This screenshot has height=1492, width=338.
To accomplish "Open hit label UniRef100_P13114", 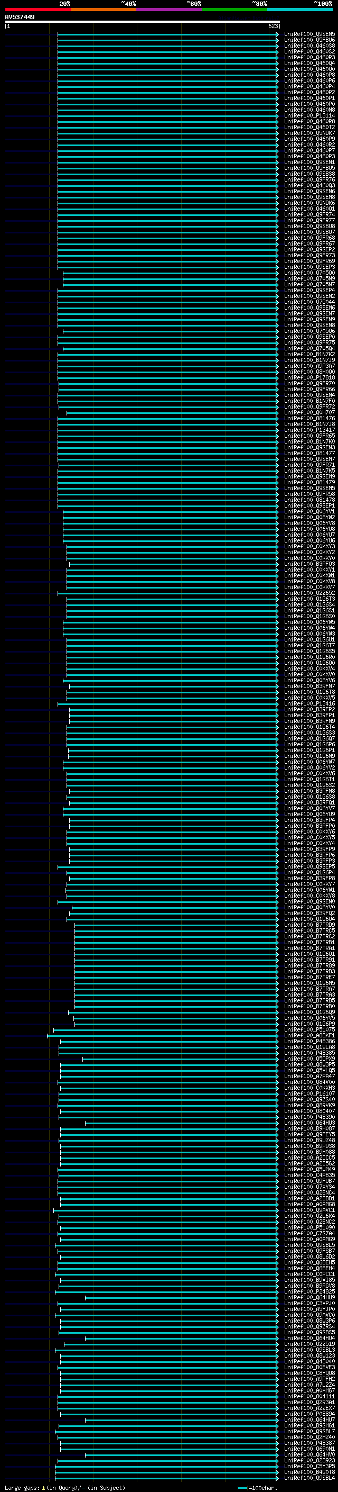I will click(x=309, y=115).
